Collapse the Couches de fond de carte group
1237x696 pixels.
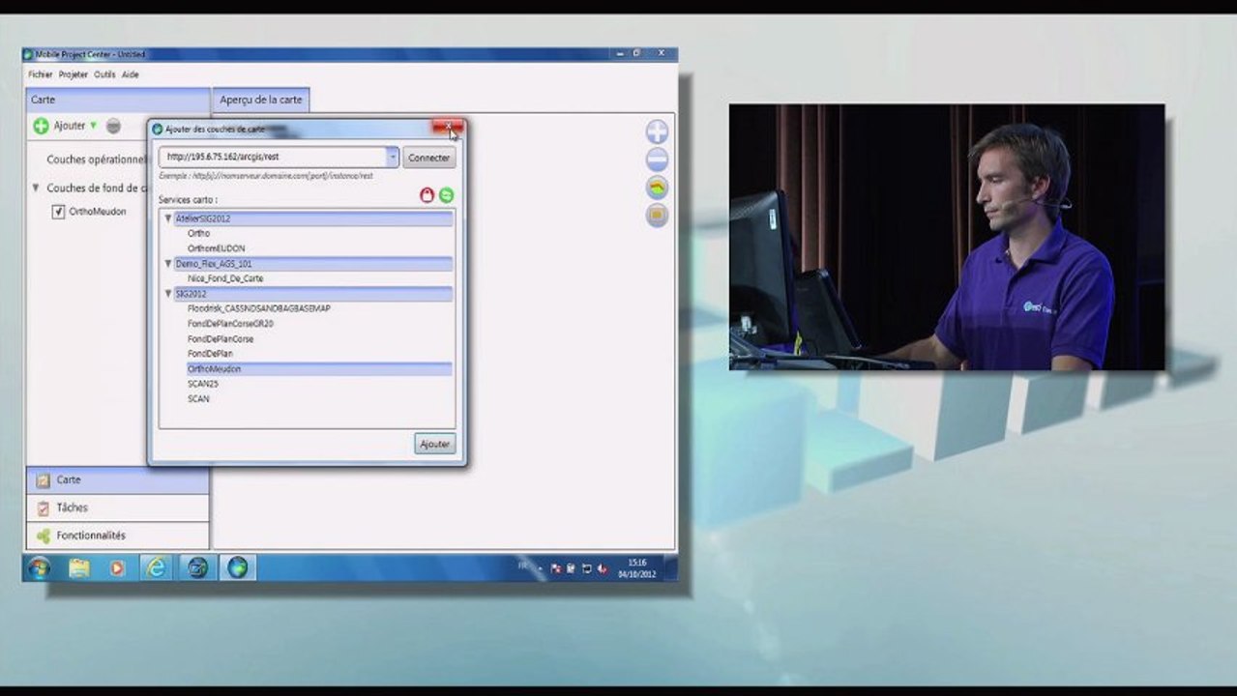coord(36,188)
